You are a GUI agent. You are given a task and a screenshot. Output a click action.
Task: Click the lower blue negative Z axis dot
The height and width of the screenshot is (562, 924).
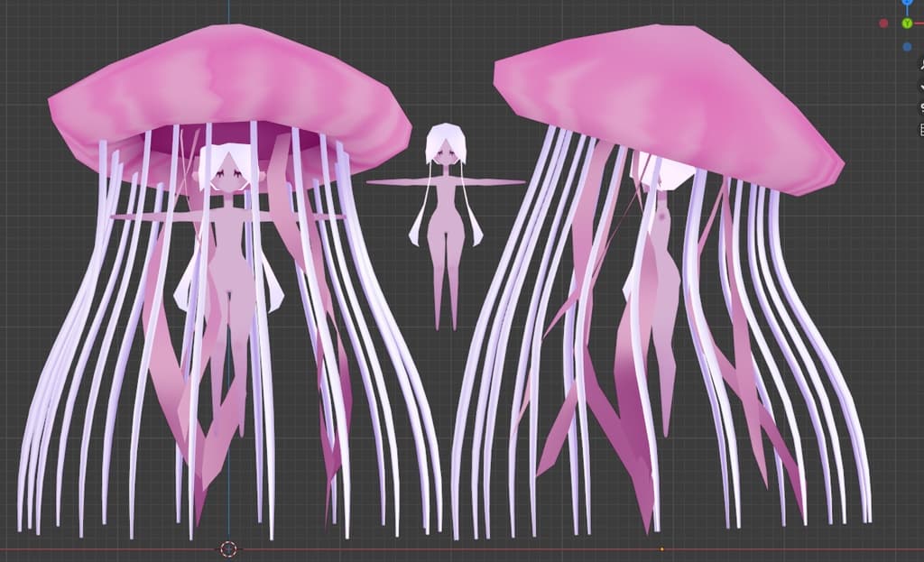907,46
